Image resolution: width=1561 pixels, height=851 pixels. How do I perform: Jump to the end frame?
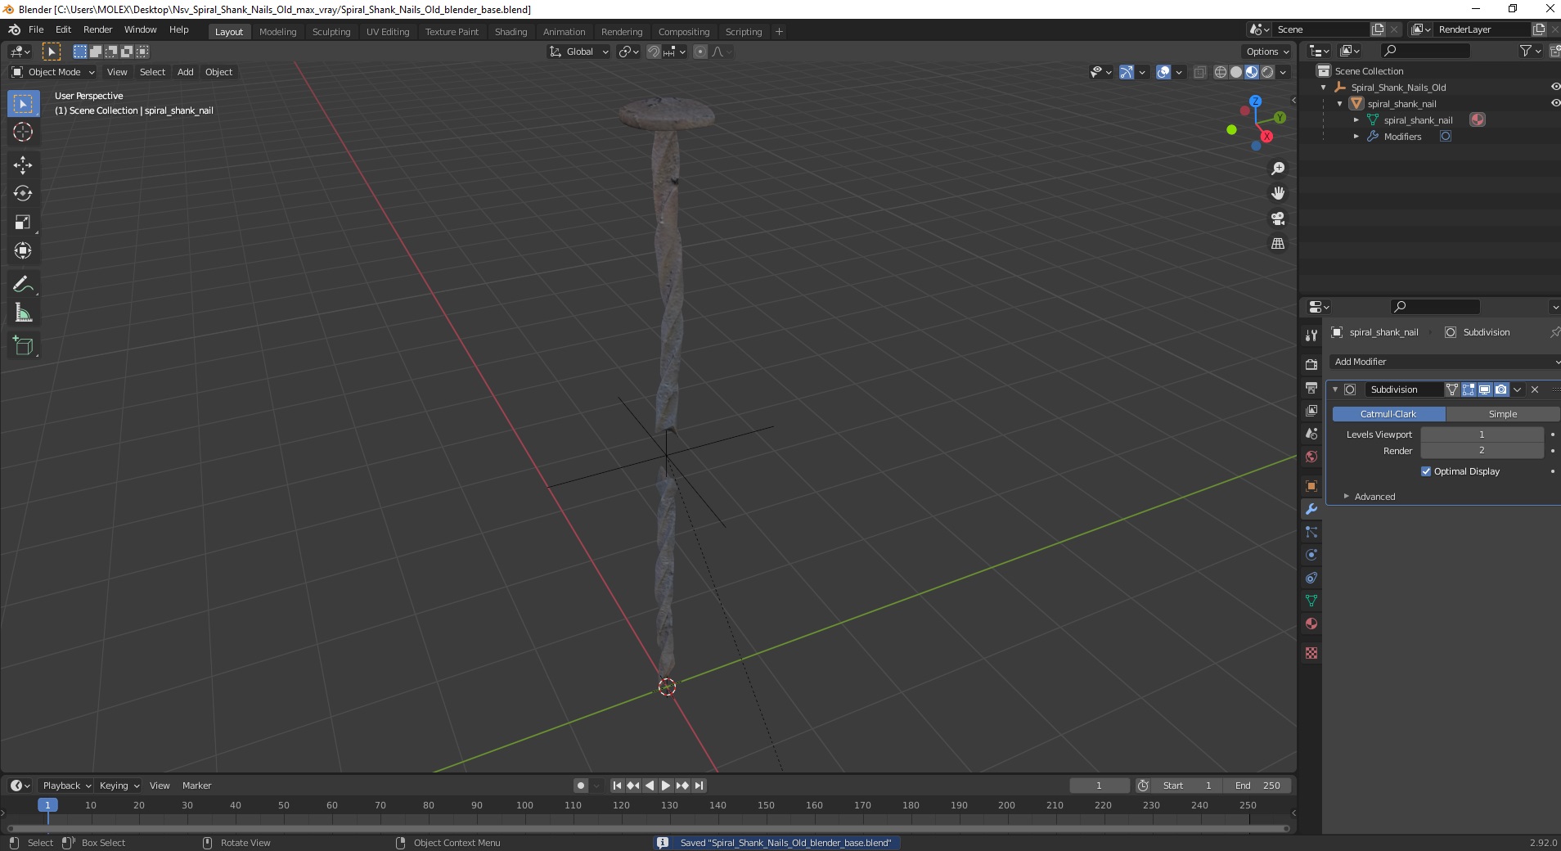click(699, 786)
